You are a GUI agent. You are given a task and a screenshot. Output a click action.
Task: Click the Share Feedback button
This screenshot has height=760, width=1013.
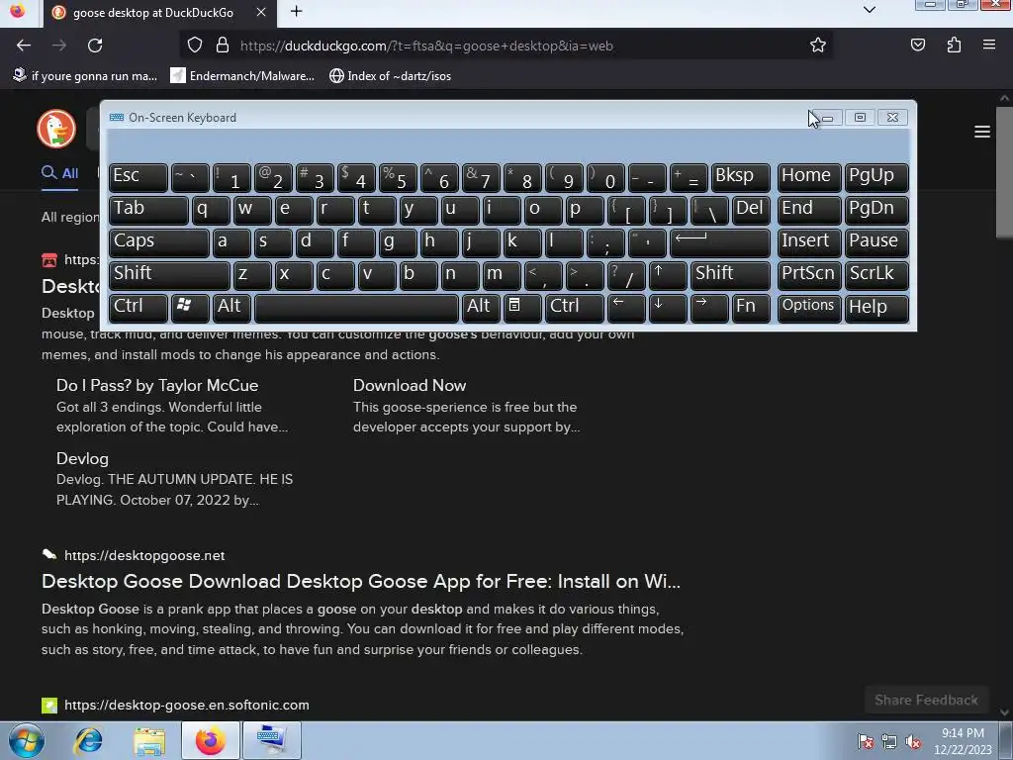[x=926, y=700]
